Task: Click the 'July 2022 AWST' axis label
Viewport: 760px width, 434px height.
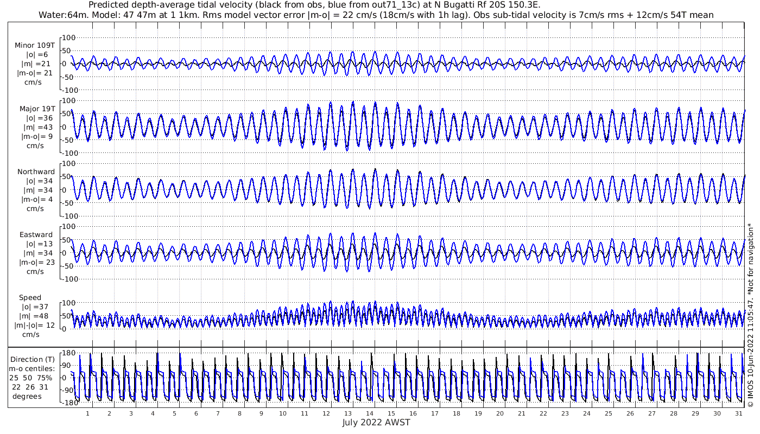Action: [376, 423]
